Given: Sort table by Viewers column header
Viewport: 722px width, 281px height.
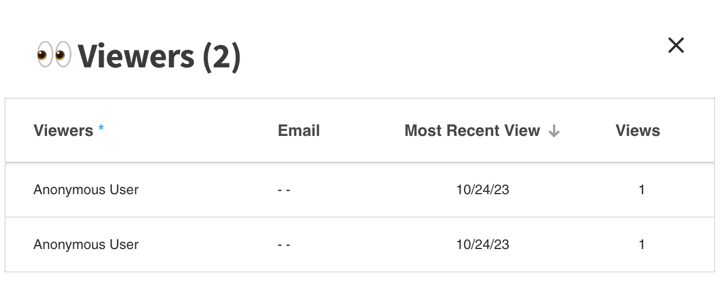Looking at the screenshot, I should pyautogui.click(x=63, y=131).
